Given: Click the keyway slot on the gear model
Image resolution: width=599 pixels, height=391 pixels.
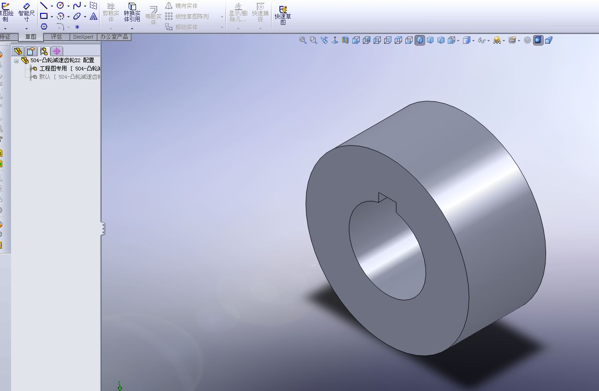Looking at the screenshot, I should click(x=387, y=201).
